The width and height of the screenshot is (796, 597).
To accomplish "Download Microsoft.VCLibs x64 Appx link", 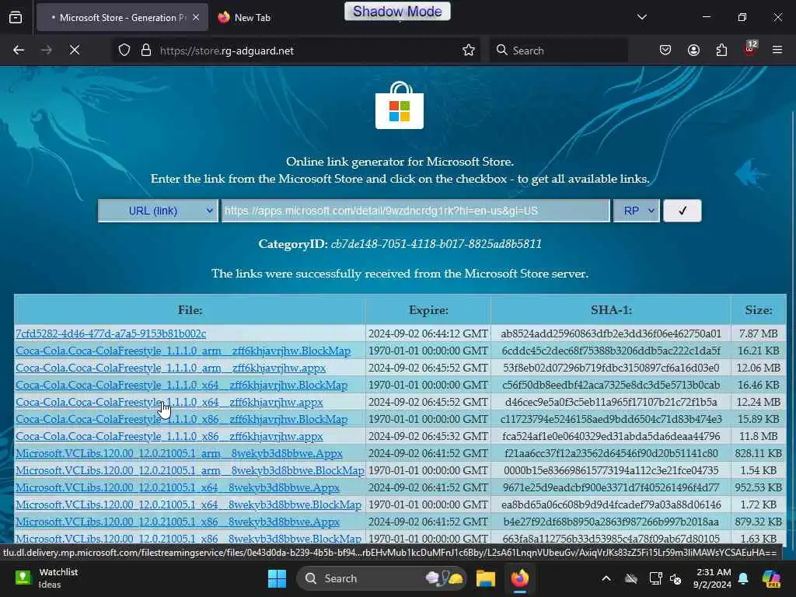I will [177, 488].
